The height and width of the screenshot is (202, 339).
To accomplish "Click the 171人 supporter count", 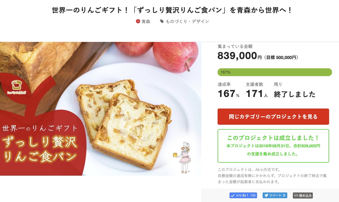I will 257,94.
